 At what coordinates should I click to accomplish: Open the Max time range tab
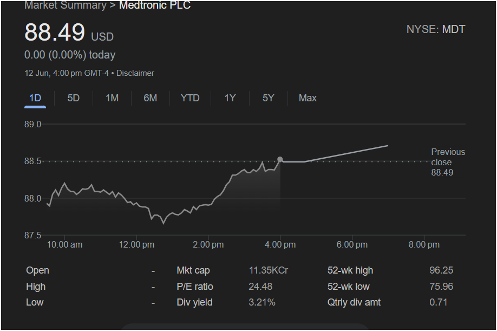pyautogui.click(x=308, y=98)
